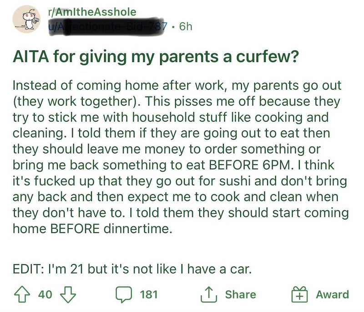
Task: Click the 6h timestamp
Action: tap(186, 27)
